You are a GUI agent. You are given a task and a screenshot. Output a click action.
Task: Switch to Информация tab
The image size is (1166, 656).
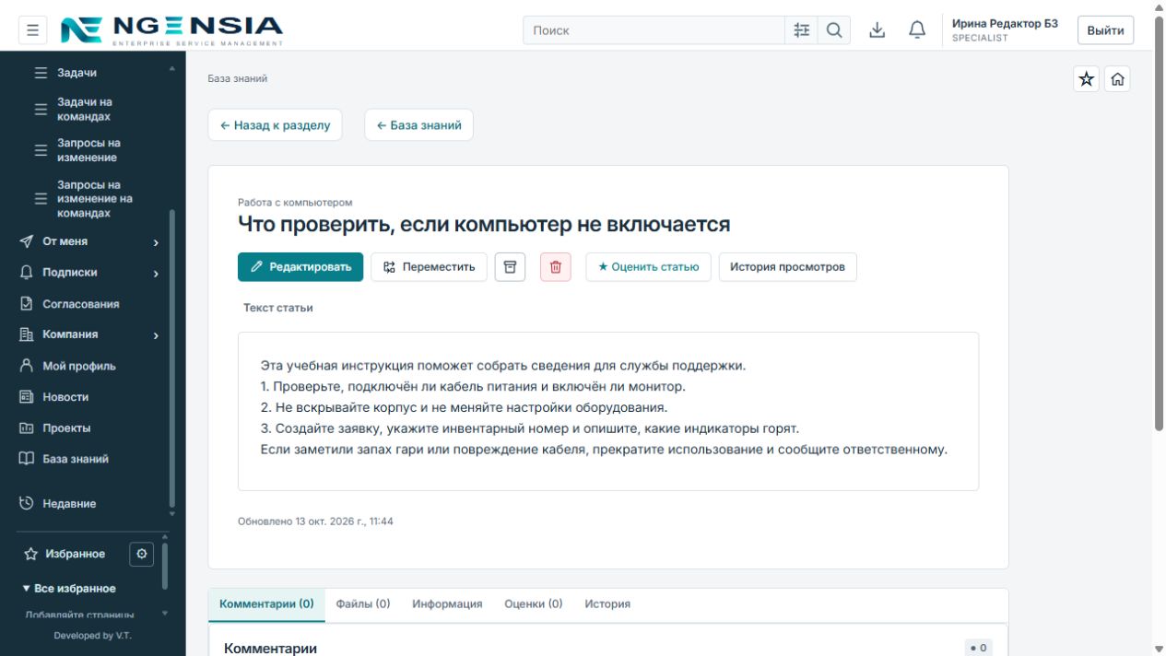(447, 604)
